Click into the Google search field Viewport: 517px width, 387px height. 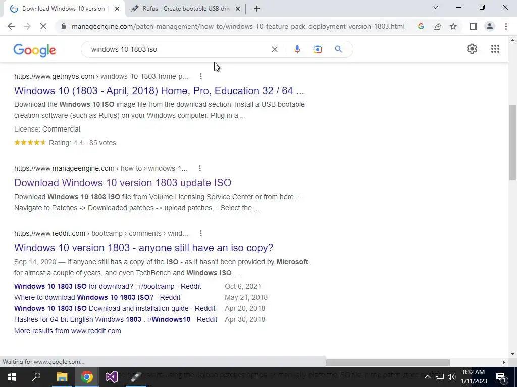178,49
